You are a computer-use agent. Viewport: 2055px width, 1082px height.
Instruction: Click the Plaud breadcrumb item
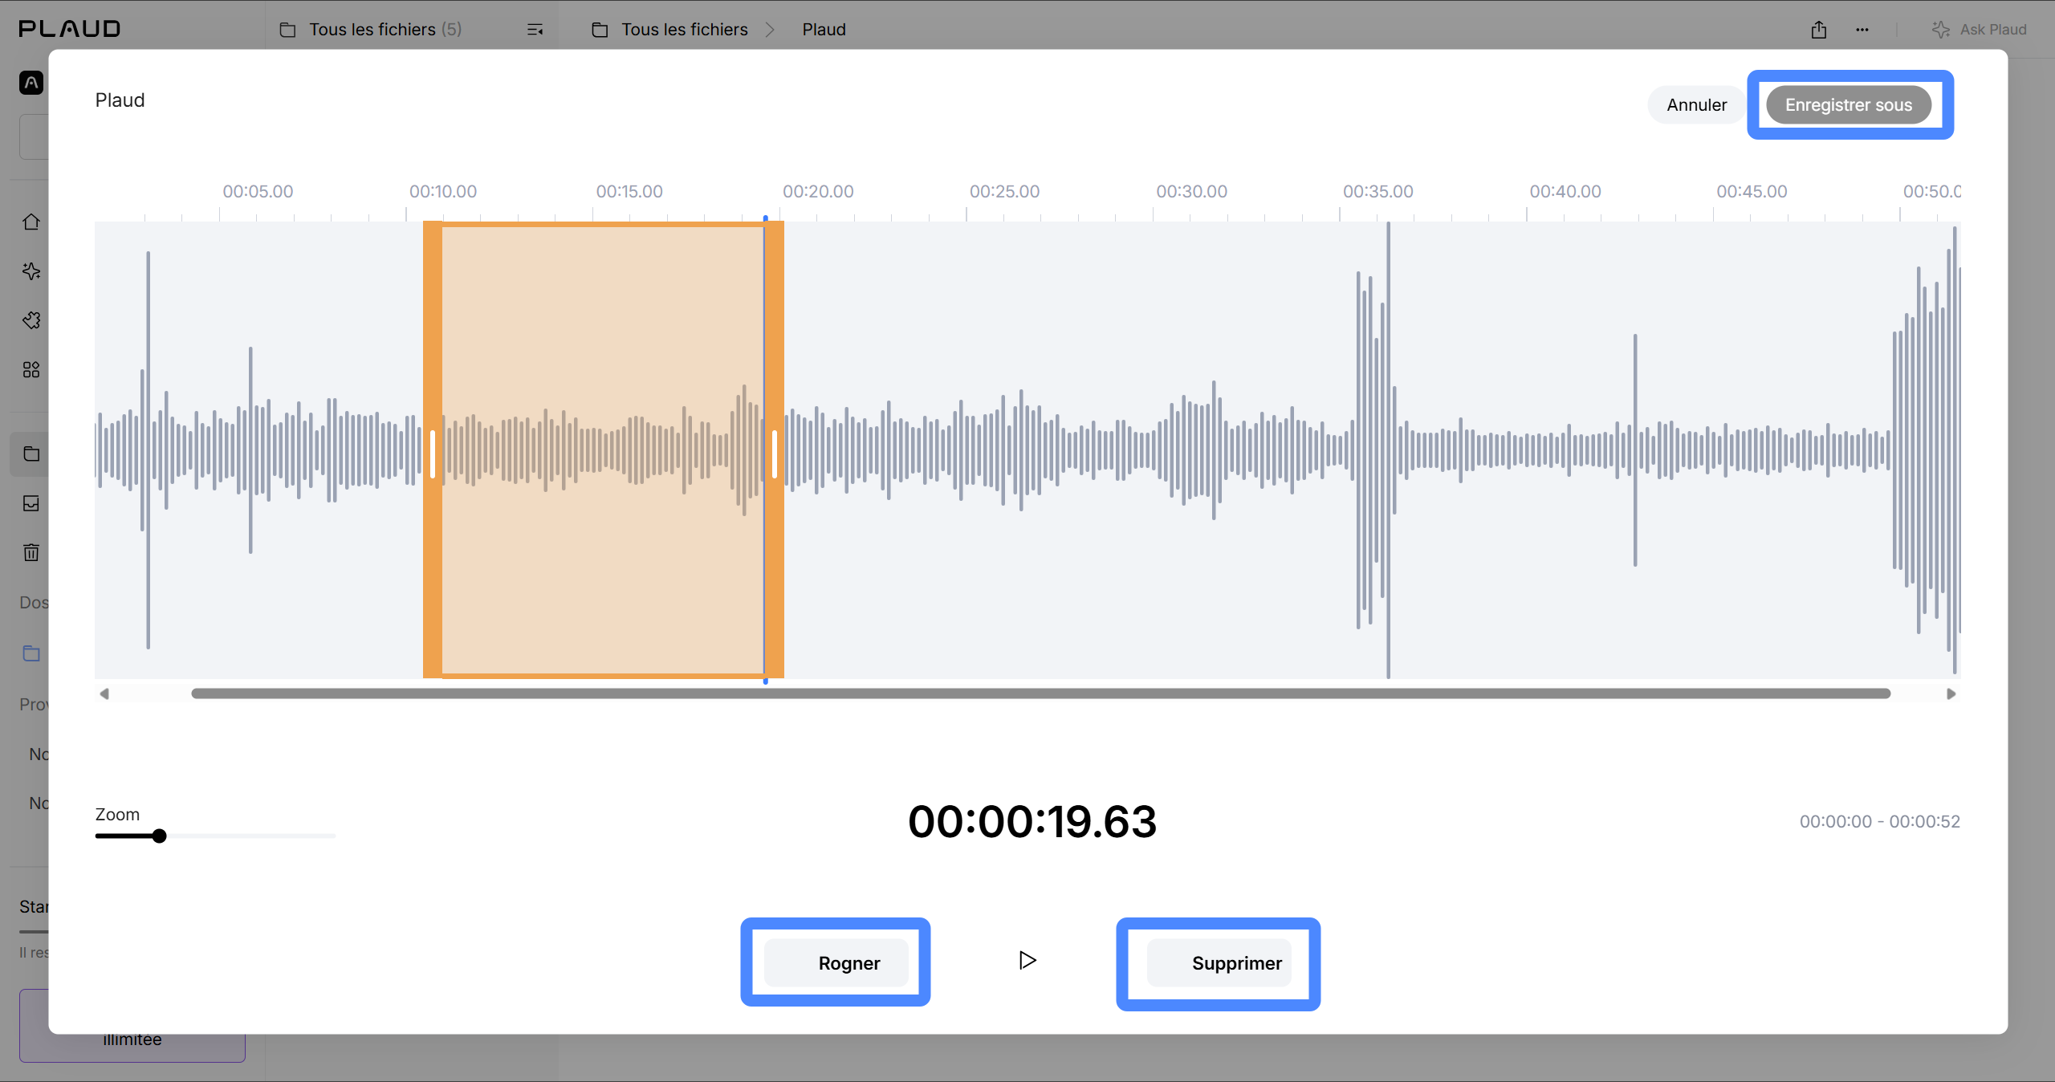[824, 30]
